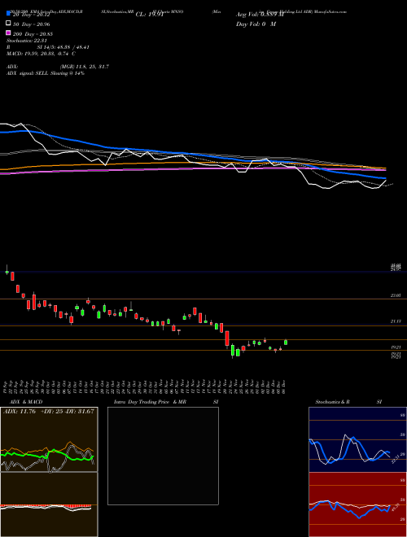Viewport: 407px width, 537px height.
Task: Click the 23.05 price axis label
Action: (x=396, y=295)
